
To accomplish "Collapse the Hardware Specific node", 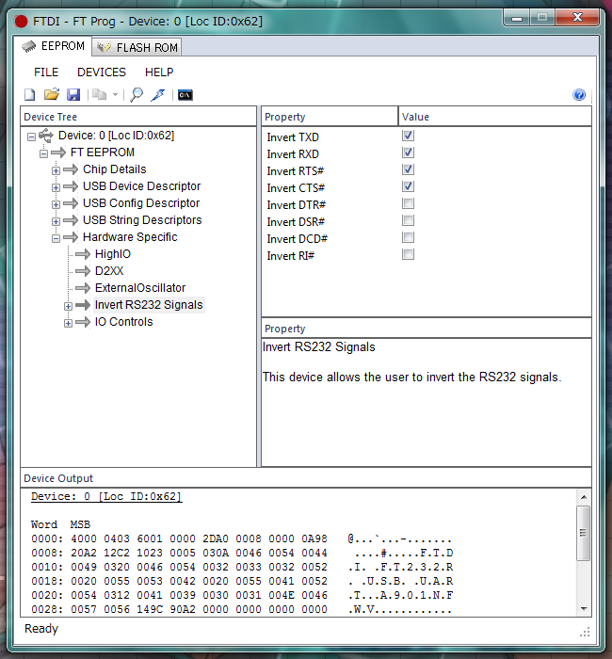I will [56, 239].
